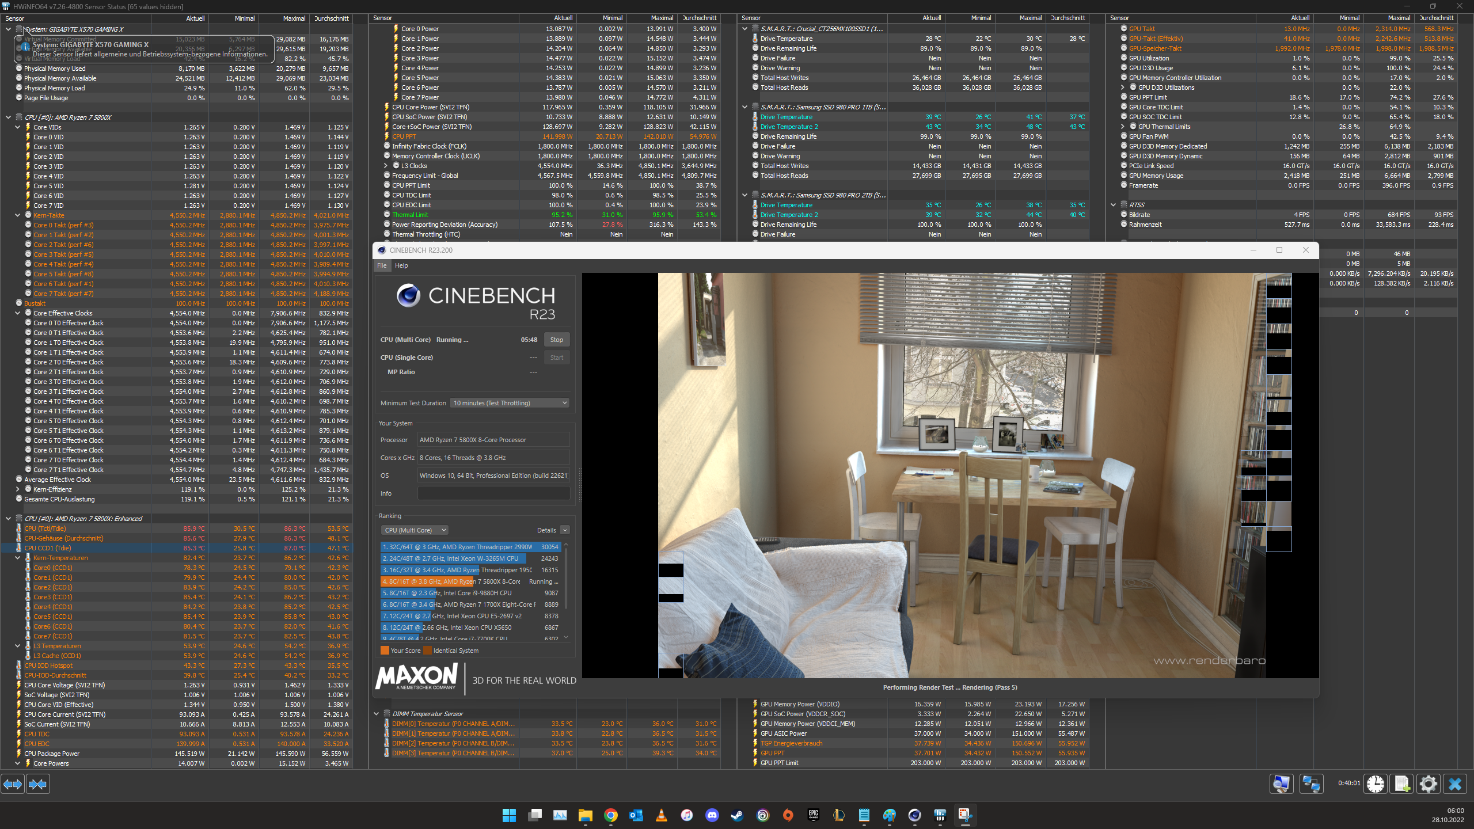Image resolution: width=1474 pixels, height=829 pixels.
Task: Open Minimum Test Duration dropdown
Action: coord(509,403)
